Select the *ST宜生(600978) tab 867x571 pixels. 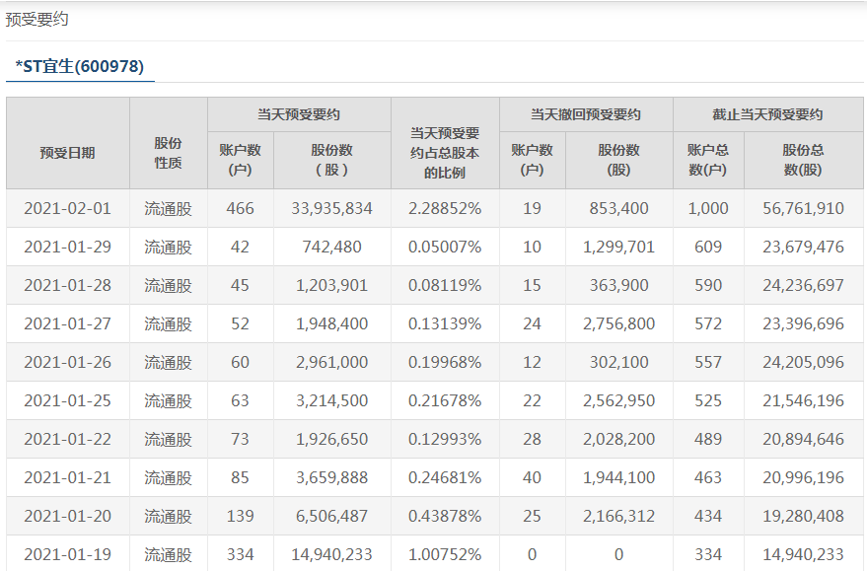[x=80, y=66]
